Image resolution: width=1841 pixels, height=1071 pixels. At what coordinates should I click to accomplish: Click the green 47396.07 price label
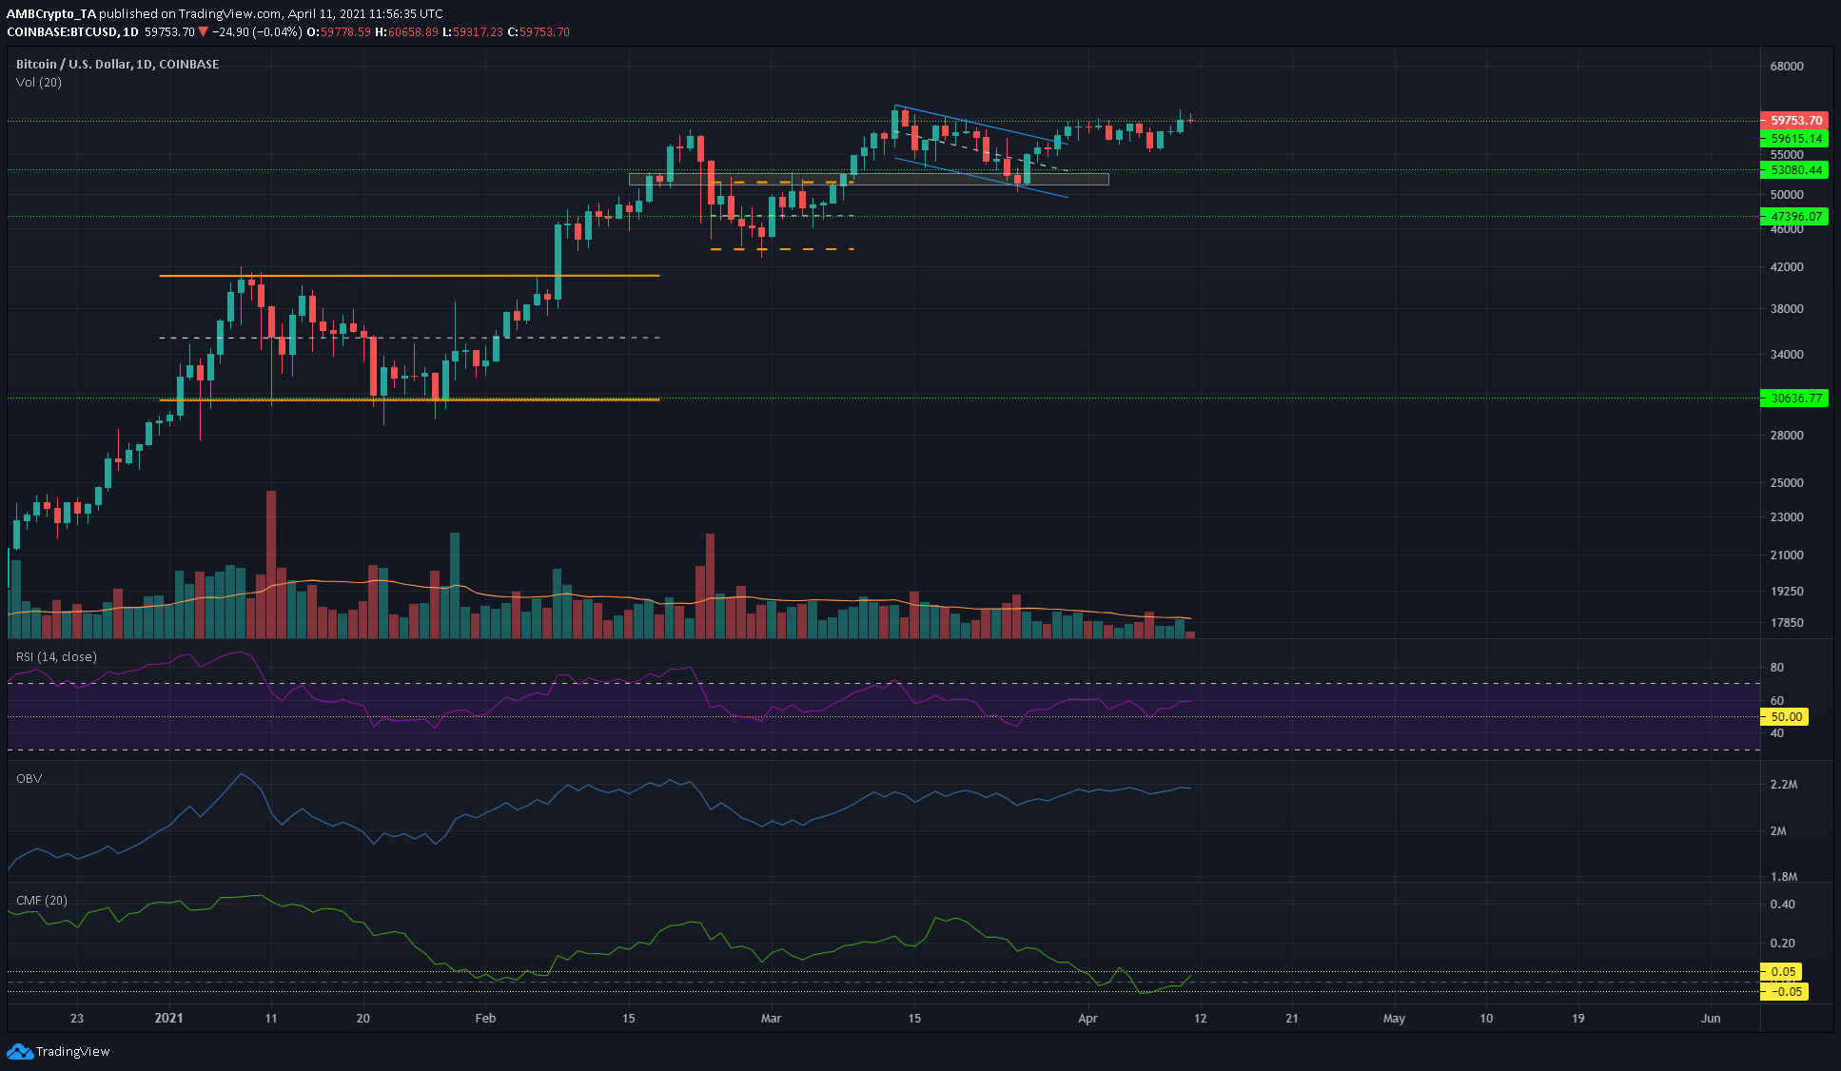(1795, 217)
